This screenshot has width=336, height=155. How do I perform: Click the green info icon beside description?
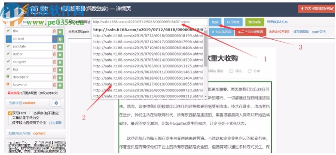8,77
